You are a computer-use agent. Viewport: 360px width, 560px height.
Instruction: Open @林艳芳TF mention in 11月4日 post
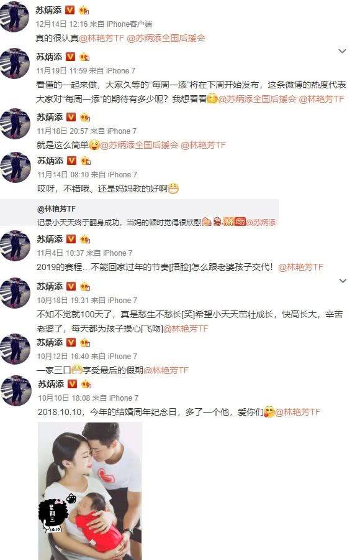(x=300, y=267)
